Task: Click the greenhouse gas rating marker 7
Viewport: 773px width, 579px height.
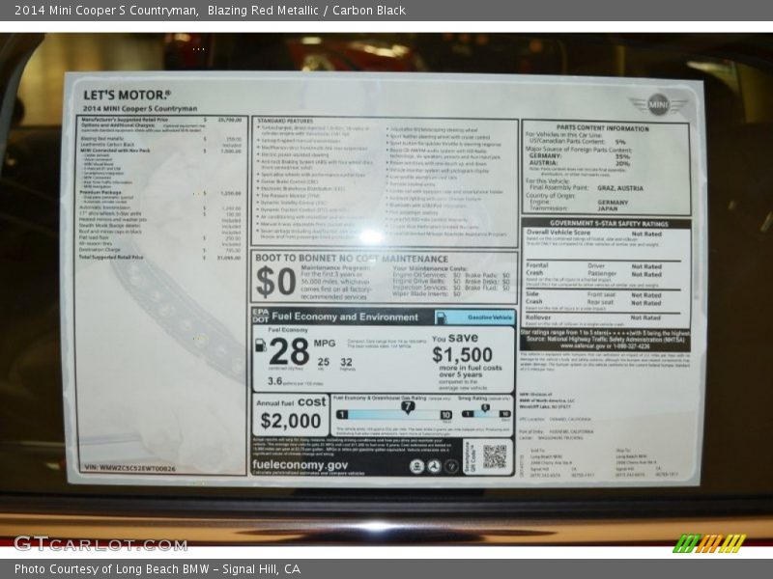Action: [407, 408]
